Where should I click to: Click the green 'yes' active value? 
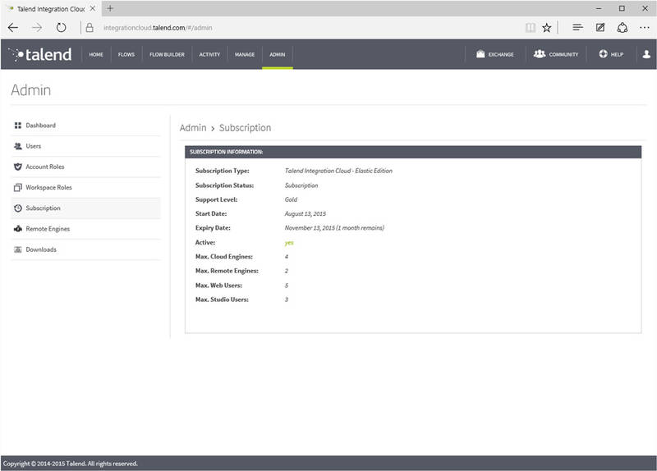pyautogui.click(x=289, y=243)
